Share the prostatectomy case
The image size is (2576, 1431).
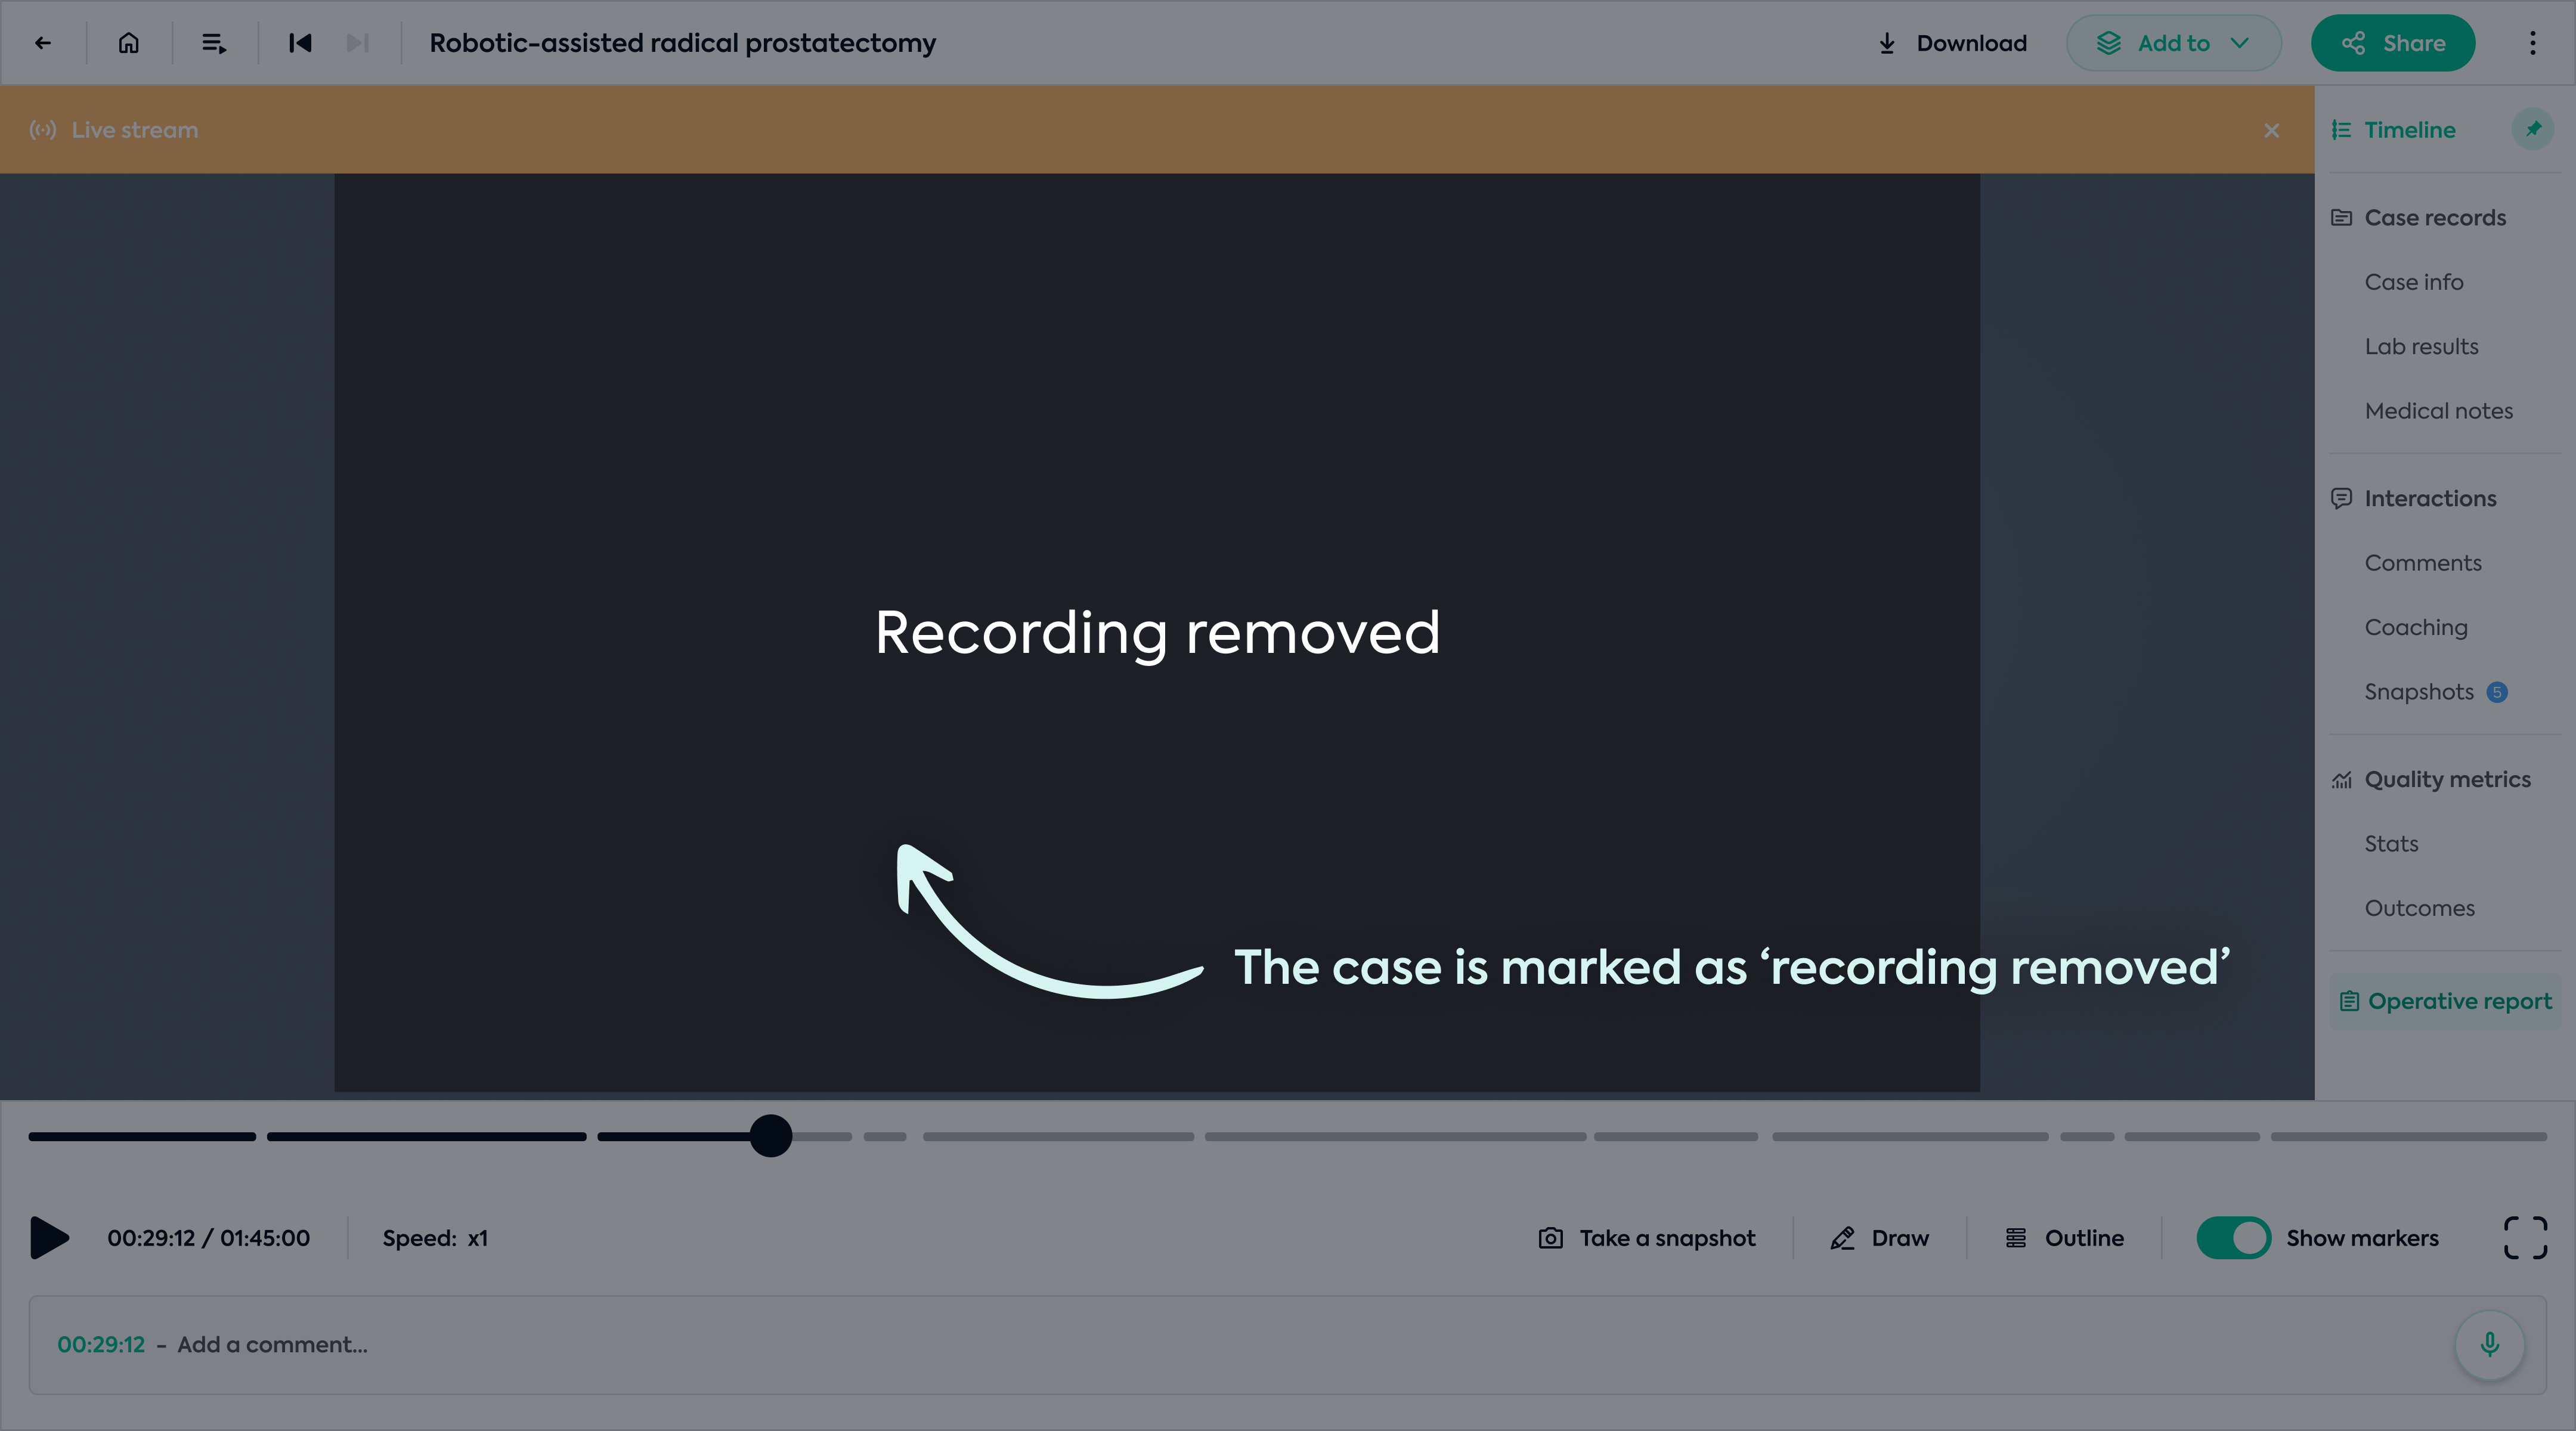coord(2393,43)
